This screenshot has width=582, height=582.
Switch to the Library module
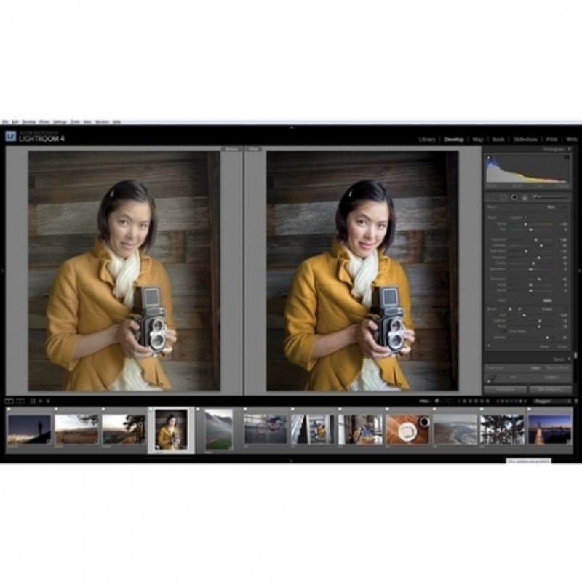(427, 140)
